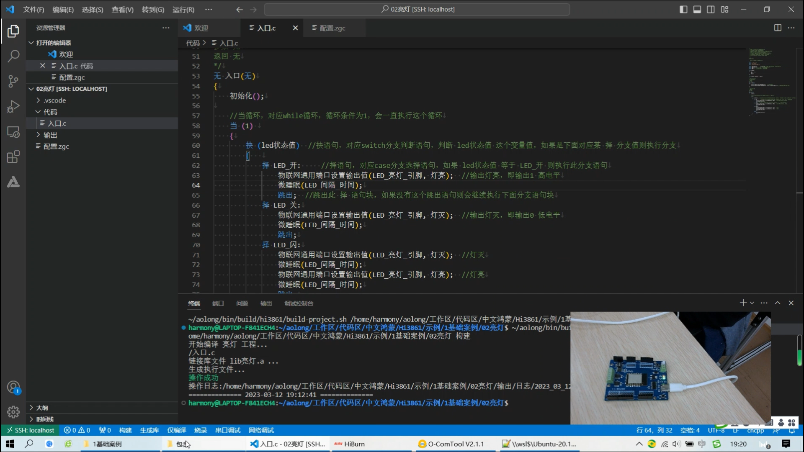Viewport: 804px width, 452px height.
Task: Open the Source Control view
Action: [13, 81]
